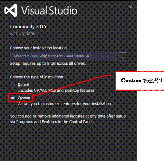Image resolution: width=164 pixels, height=161 pixels.
Task: Click the Visual Studio title text
Action: click(49, 10)
